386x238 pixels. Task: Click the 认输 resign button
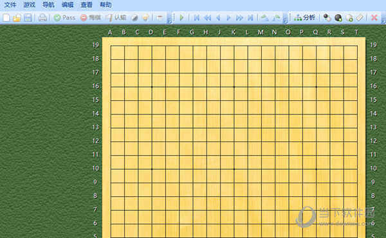[116, 18]
